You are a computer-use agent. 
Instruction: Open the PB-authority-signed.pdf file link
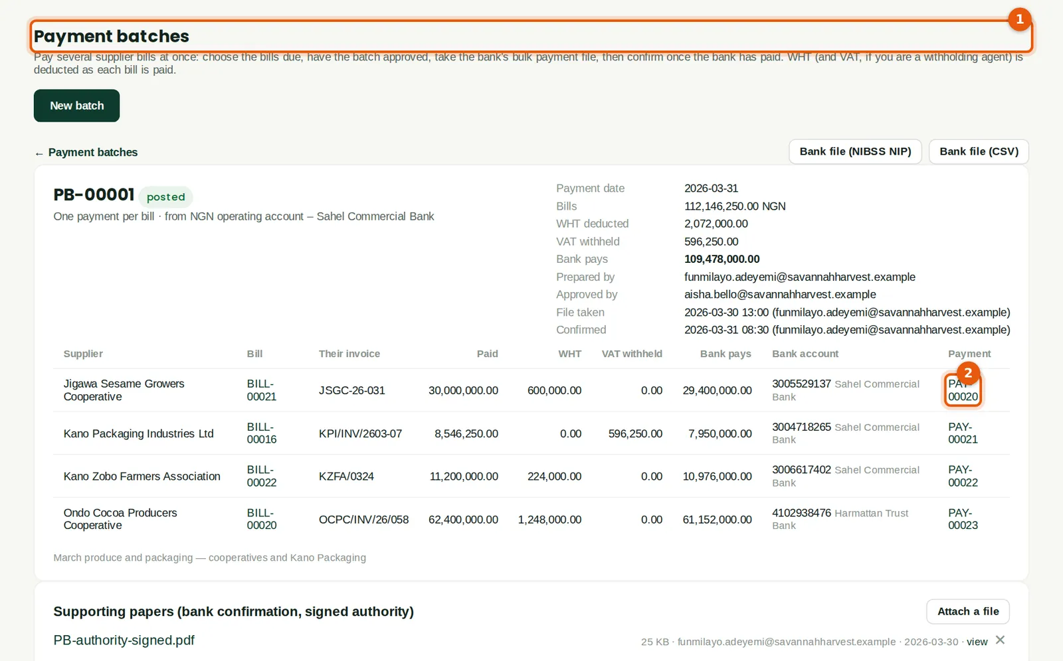point(124,640)
